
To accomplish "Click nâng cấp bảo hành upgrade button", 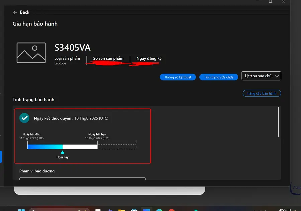I will point(262,93).
